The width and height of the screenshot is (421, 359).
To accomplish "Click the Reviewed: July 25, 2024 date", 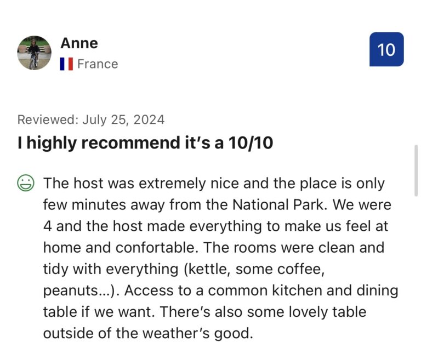I will [x=91, y=119].
